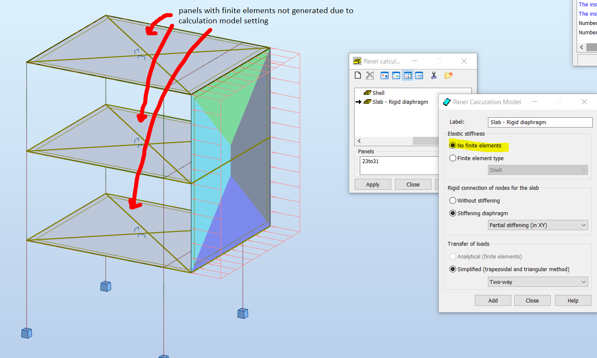Image resolution: width=597 pixels, height=358 pixels.
Task: Create a new panel calculation model
Action: click(358, 75)
